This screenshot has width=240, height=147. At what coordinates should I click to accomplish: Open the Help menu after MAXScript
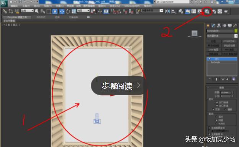point(148,6)
